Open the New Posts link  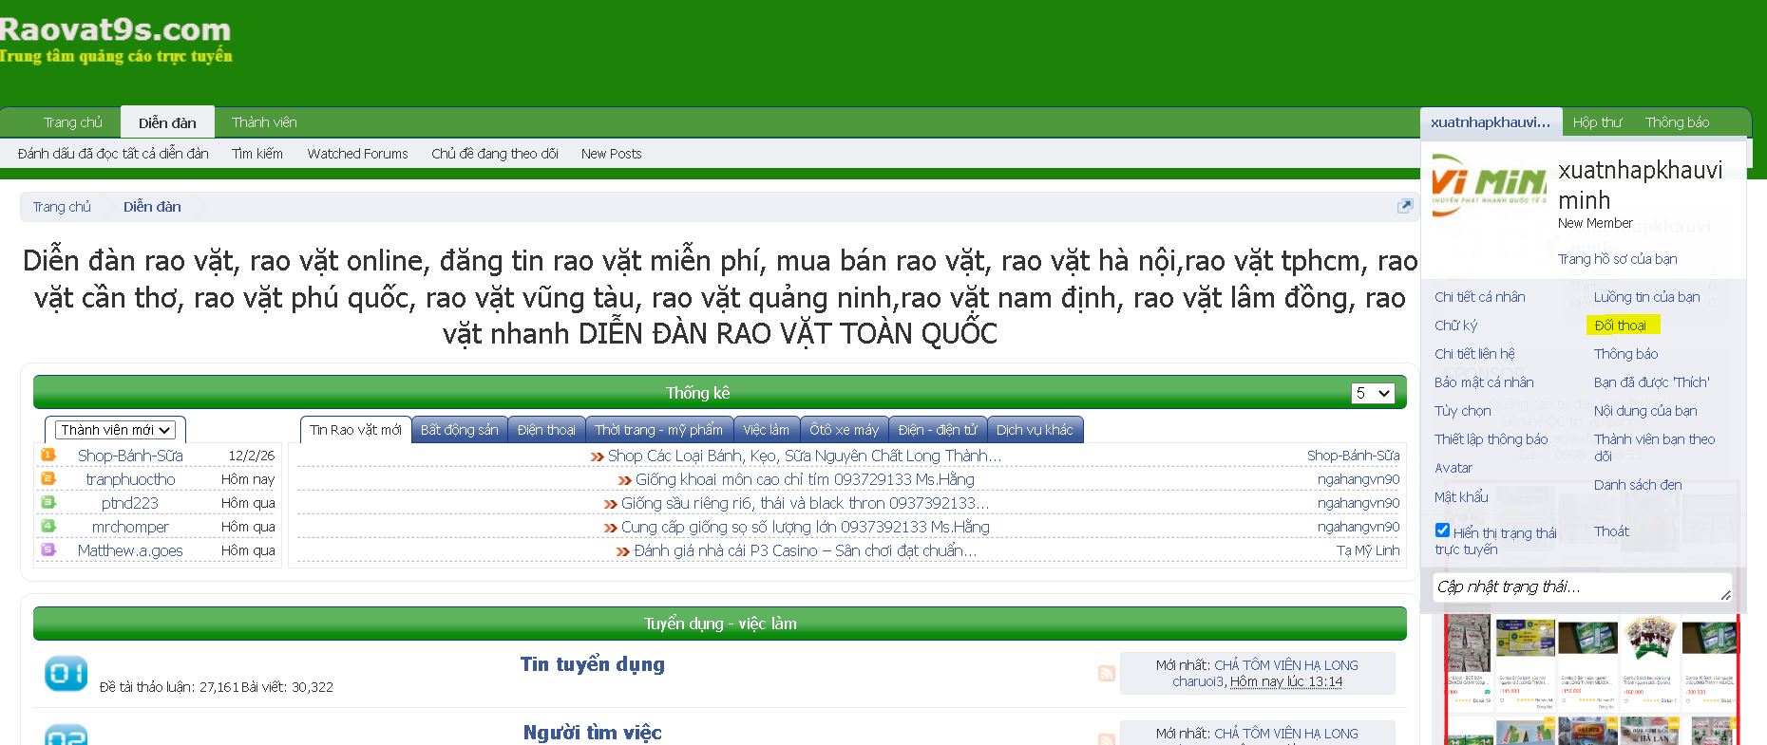pyautogui.click(x=611, y=154)
